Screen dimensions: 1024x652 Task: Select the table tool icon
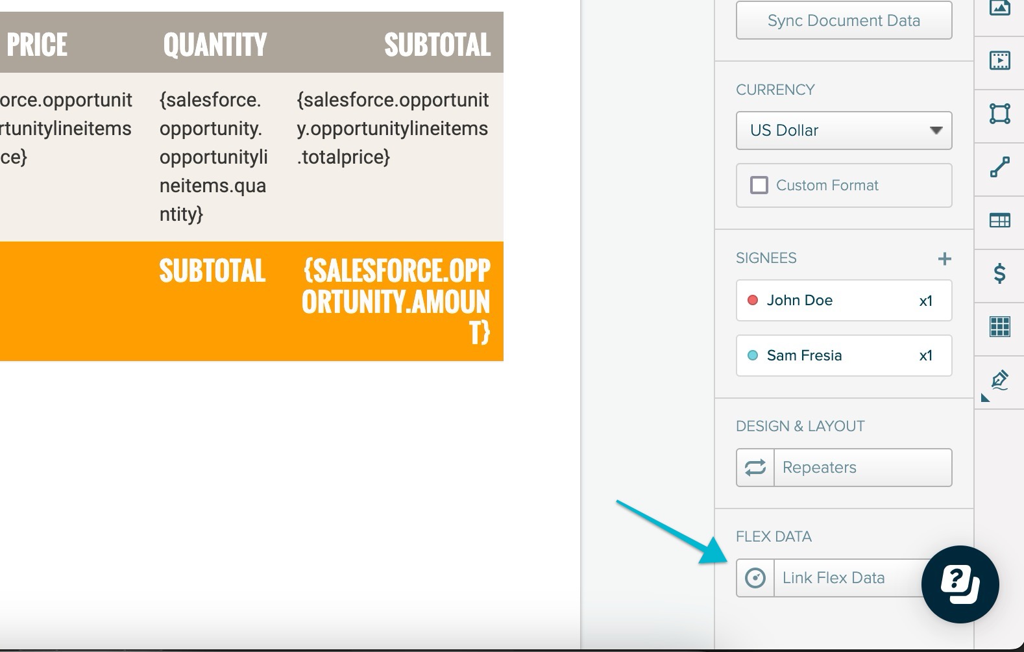pos(999,221)
